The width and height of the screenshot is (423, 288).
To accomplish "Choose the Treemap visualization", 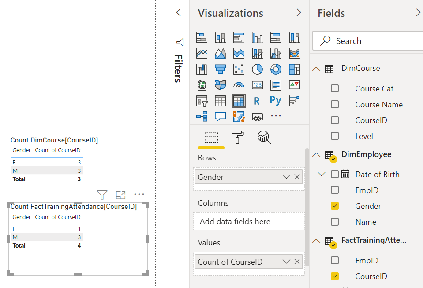I will 294,69.
